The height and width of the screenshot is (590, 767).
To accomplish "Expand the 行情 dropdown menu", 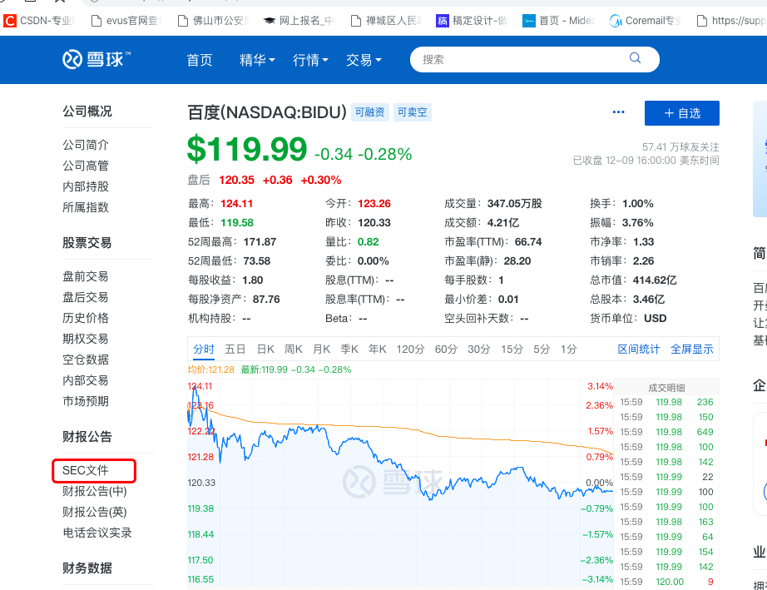I will (x=310, y=60).
